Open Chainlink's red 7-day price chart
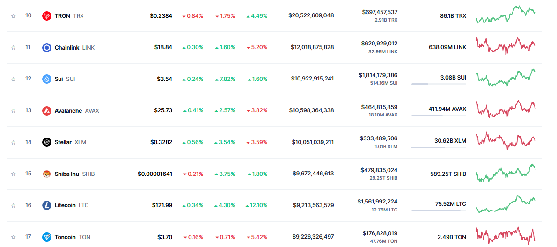Viewport: 557px width, 247px height. coord(506,46)
